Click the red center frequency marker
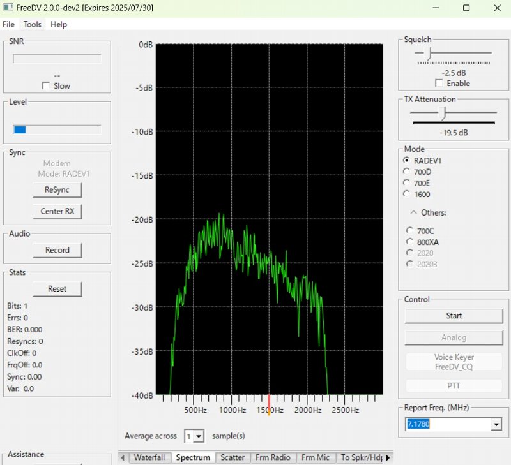The image size is (511, 465). (x=269, y=404)
